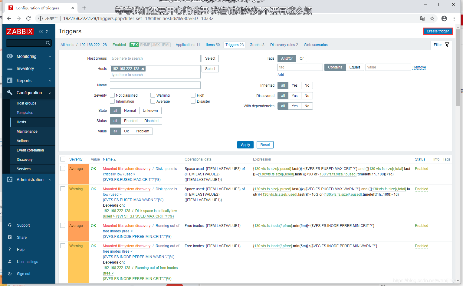Click Select next to Host groups
This screenshot has height=286, width=463.
[210, 58]
